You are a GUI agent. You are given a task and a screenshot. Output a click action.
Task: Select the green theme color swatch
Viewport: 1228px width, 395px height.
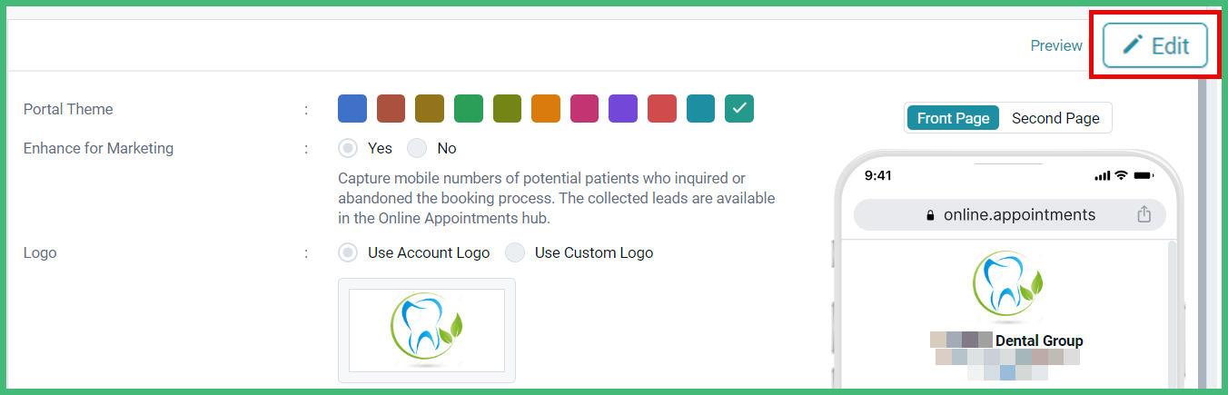469,109
